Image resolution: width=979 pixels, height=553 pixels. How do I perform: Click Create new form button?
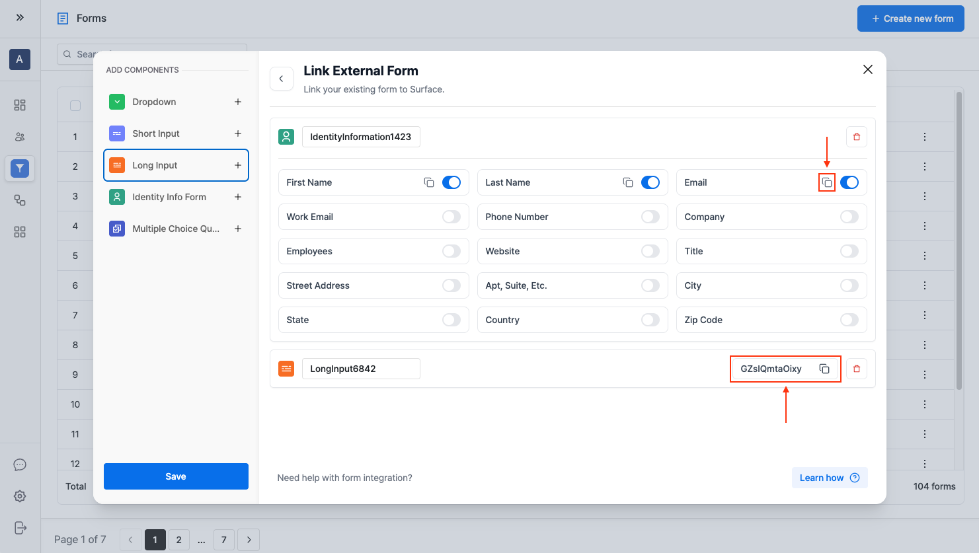(911, 18)
